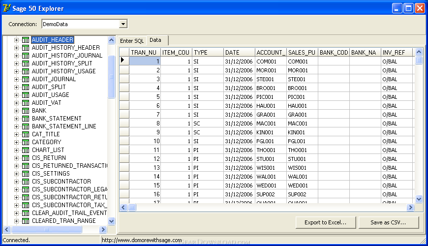This screenshot has width=428, height=246.
Task: Click the tree panel vertical scrollbar thumb
Action: tap(111, 77)
